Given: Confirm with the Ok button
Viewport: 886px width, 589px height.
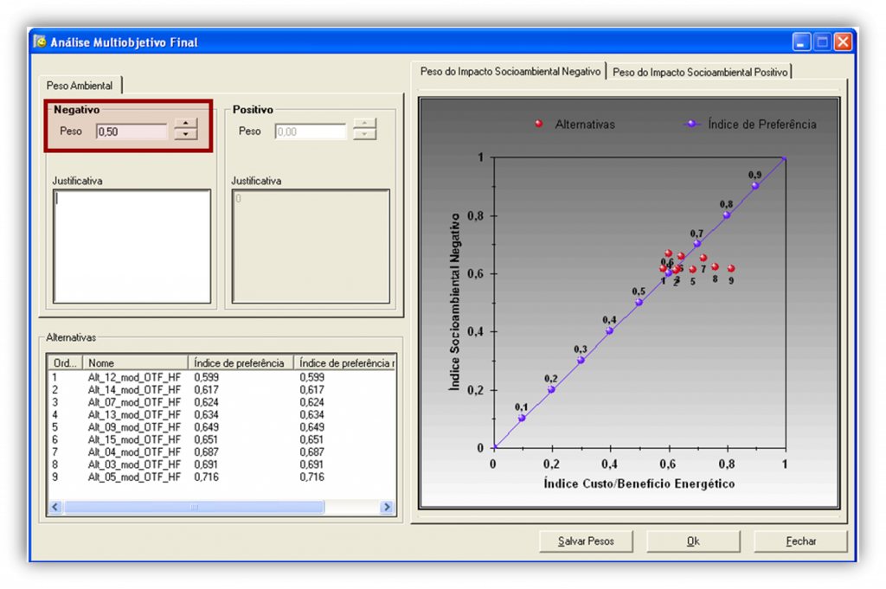Looking at the screenshot, I should [693, 541].
